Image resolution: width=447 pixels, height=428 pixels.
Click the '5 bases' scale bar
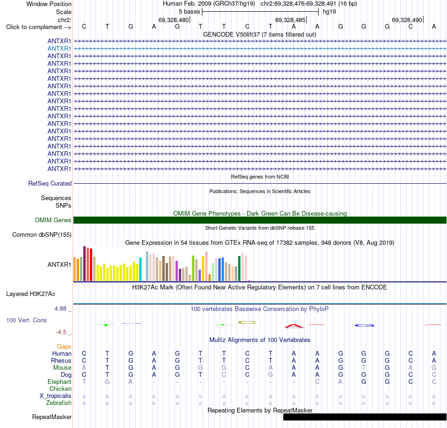(x=260, y=12)
